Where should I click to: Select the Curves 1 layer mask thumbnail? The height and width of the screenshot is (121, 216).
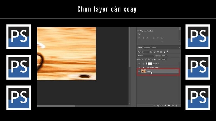point(150,63)
